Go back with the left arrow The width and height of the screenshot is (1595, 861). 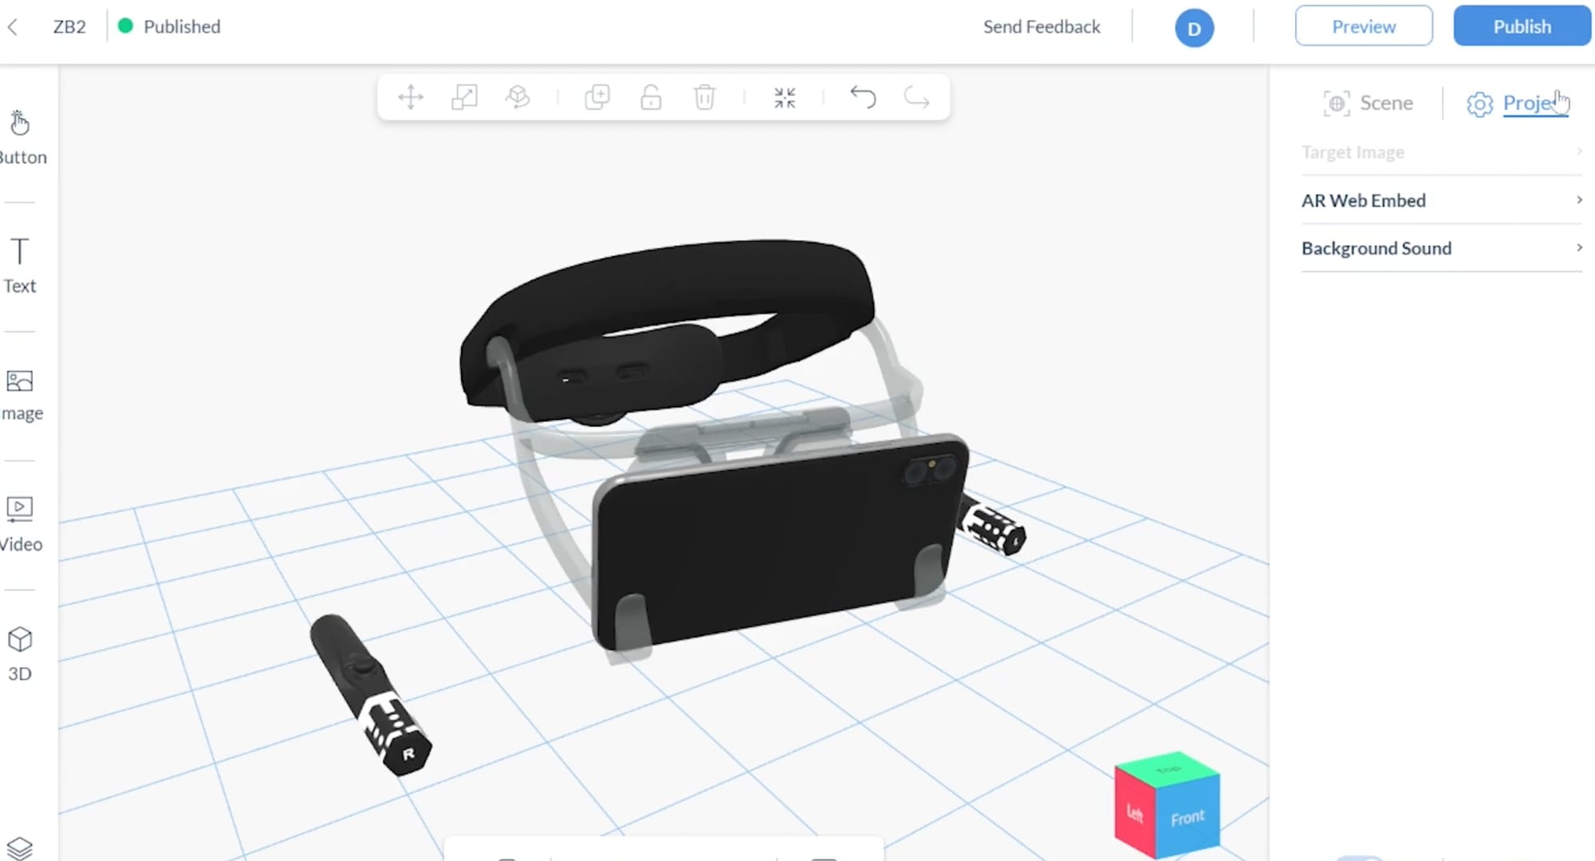(13, 27)
